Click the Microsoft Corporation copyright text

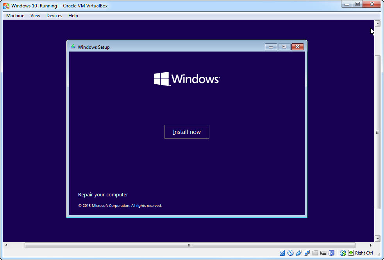click(120, 206)
